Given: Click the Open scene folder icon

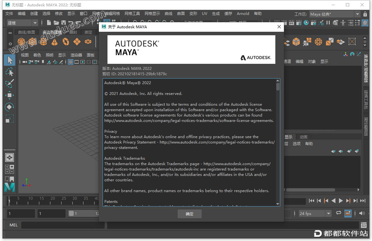Looking at the screenshot, I should 56,23.
